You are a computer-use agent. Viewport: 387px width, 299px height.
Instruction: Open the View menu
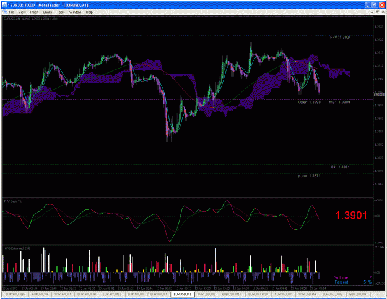[22, 12]
